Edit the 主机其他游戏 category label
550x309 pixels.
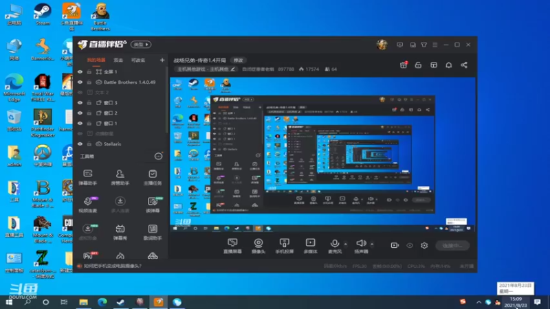pyautogui.click(x=206, y=69)
